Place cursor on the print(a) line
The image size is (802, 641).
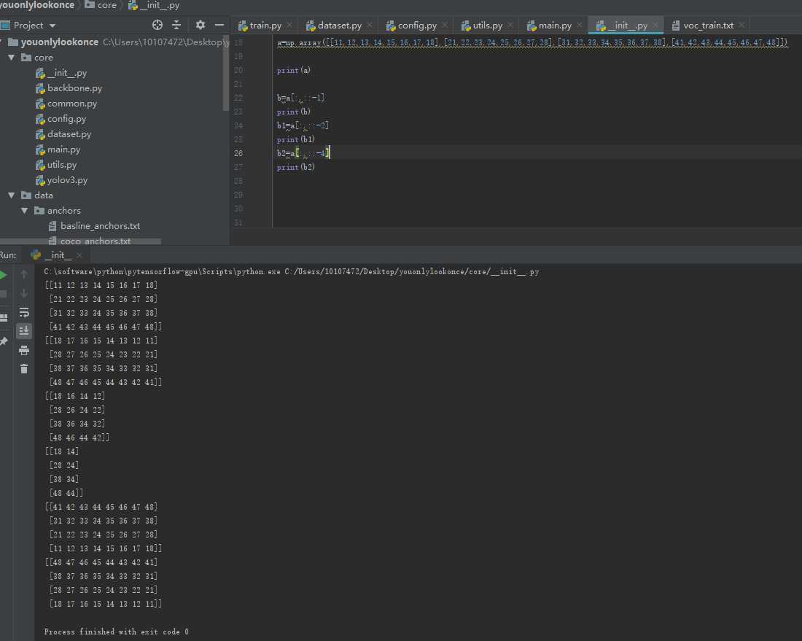294,70
